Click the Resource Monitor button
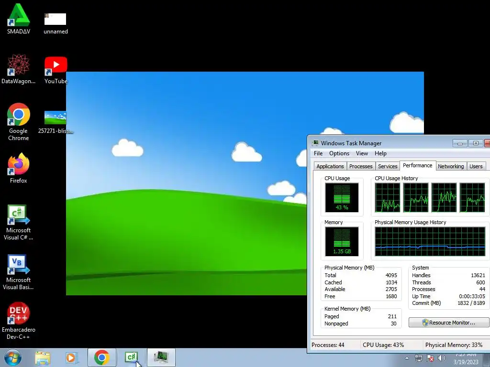The height and width of the screenshot is (367, 490). click(x=449, y=323)
